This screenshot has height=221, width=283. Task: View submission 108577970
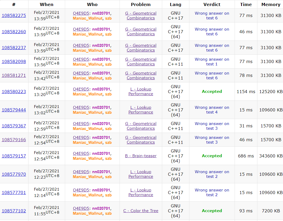pyautogui.click(x=14, y=174)
